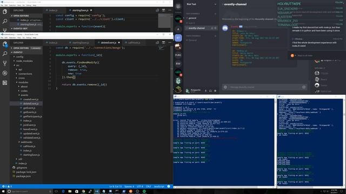Viewport: 346px width, 194px height.
Task: Change line ending via CRLF status item
Action: tap(148, 186)
